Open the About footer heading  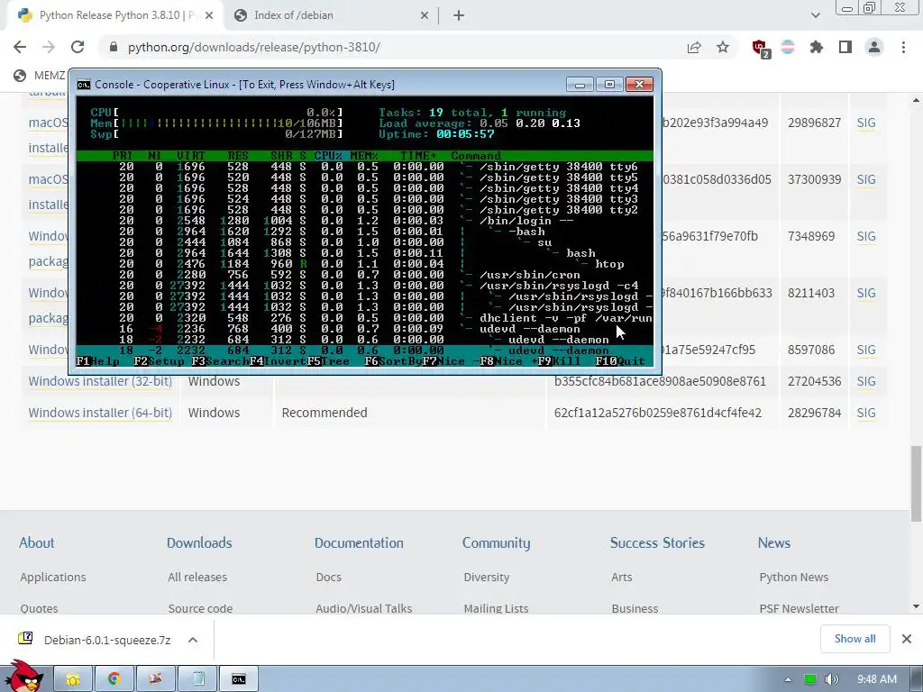click(x=36, y=542)
